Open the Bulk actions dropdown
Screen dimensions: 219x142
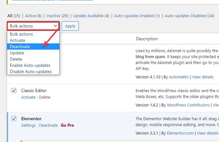(x=33, y=26)
